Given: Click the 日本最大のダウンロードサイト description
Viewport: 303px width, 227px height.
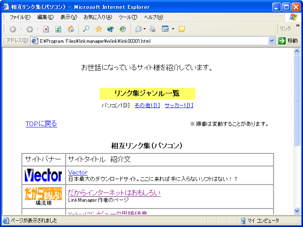Looking at the screenshot, I should (x=153, y=179).
